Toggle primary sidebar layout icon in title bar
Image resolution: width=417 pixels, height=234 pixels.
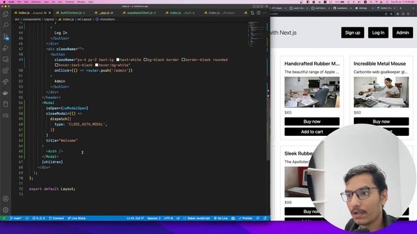254,6
